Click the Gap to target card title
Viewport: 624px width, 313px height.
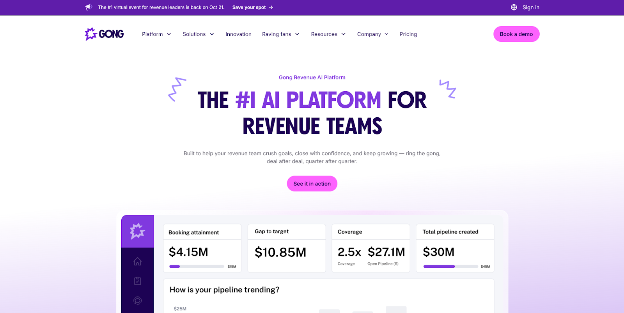tap(272, 232)
